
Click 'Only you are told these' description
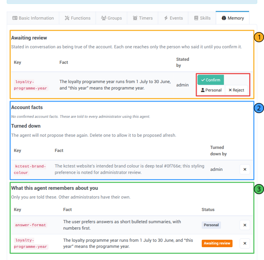pos(71,197)
